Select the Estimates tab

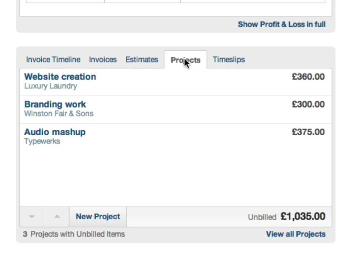pos(142,60)
